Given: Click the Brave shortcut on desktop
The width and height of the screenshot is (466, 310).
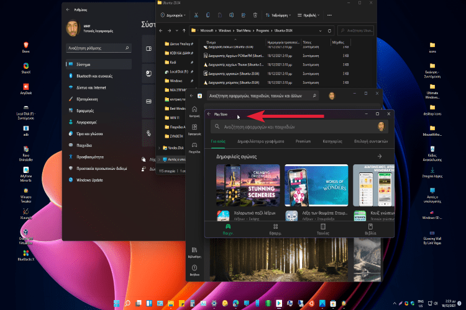Looking at the screenshot, I should coord(26,47).
